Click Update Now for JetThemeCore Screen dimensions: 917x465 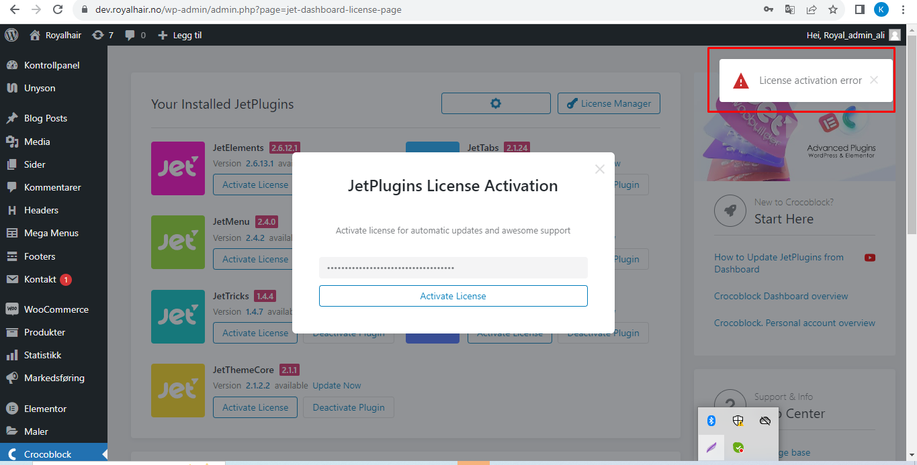tap(337, 385)
